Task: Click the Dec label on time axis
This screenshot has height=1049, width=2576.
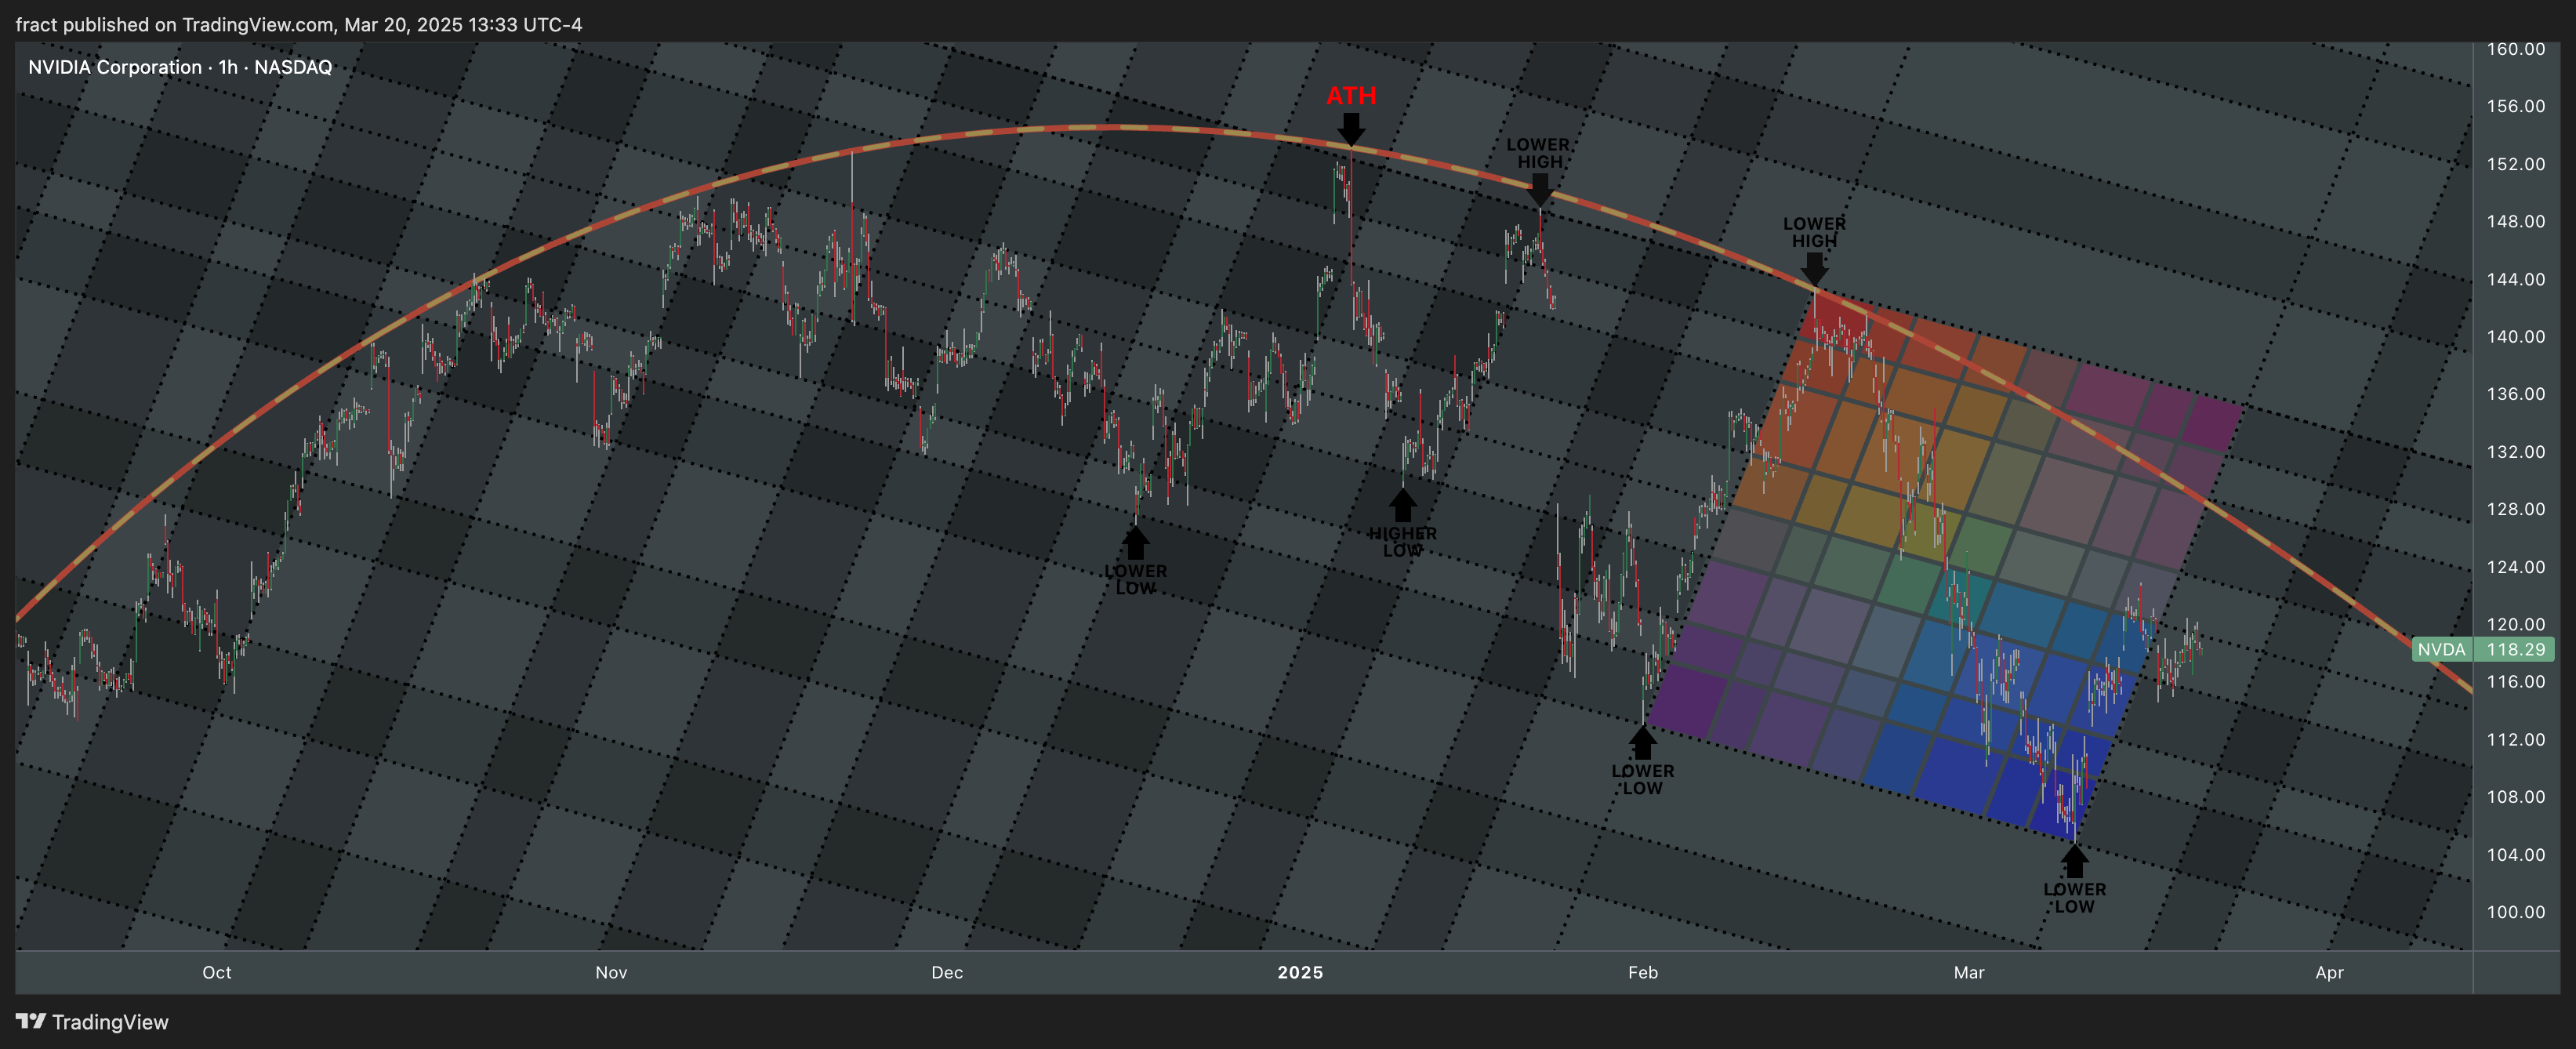Action: point(947,972)
